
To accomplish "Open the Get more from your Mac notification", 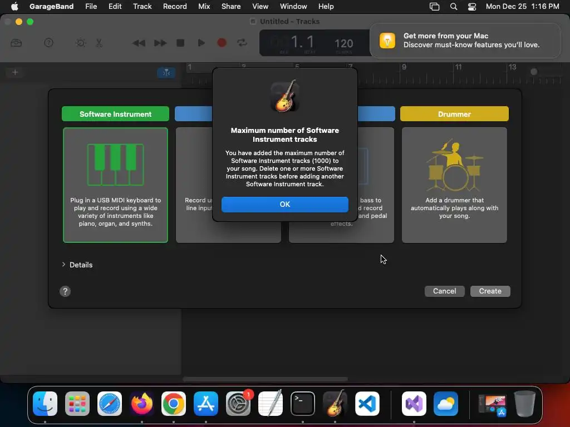I will 465,40.
